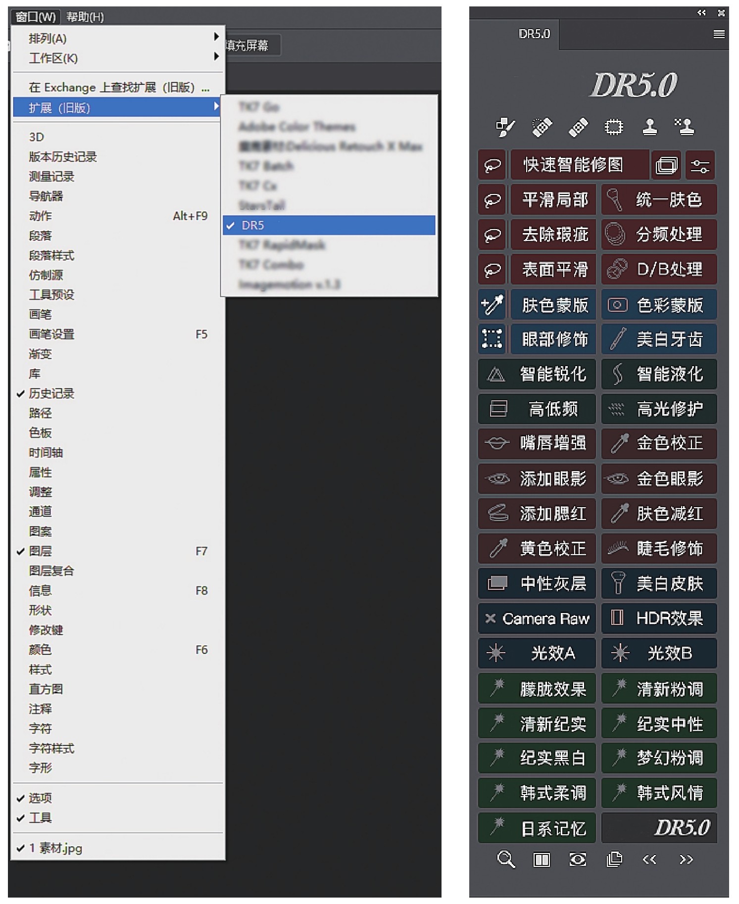
Task: Open the 帮助(H) menu
Action: coord(85,17)
